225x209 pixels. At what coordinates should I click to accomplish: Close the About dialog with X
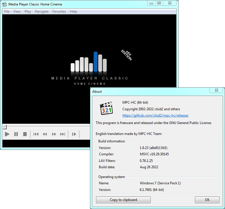(216, 90)
